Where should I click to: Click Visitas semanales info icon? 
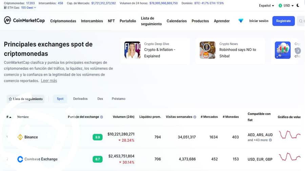coord(195,117)
